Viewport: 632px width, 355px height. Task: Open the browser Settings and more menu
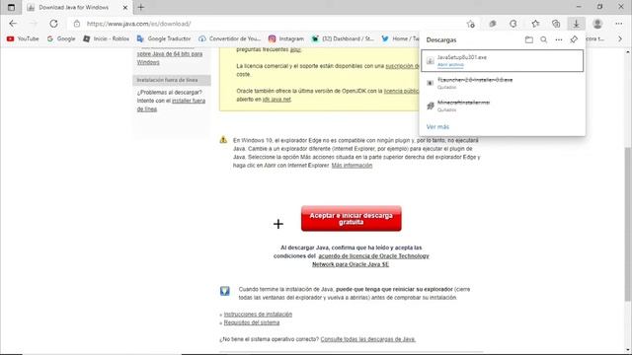(x=619, y=24)
